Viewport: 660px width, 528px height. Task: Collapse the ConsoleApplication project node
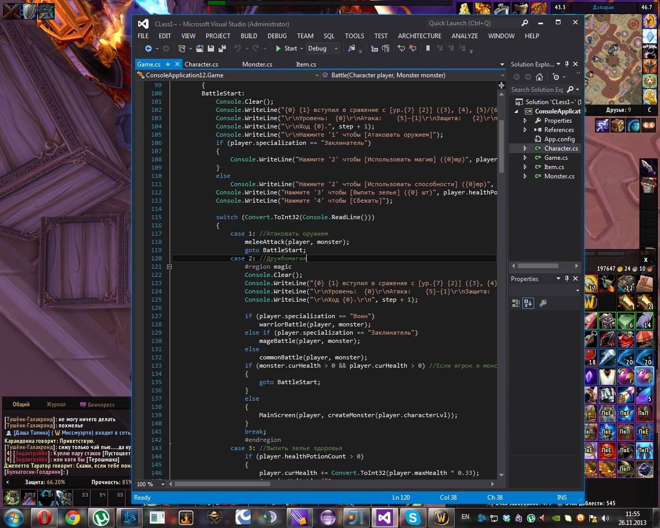pyautogui.click(x=516, y=111)
